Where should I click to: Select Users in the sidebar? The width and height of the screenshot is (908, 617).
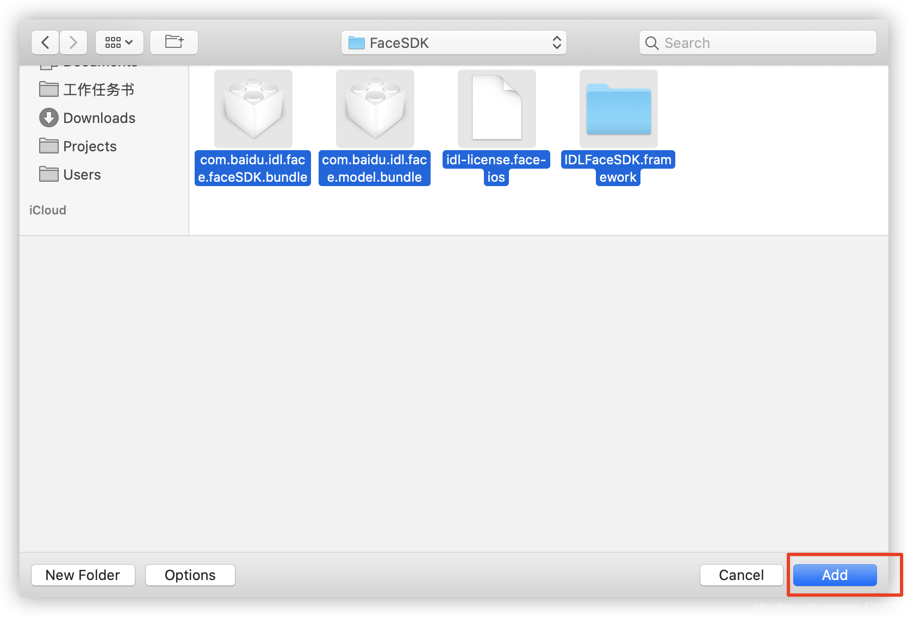(70, 174)
